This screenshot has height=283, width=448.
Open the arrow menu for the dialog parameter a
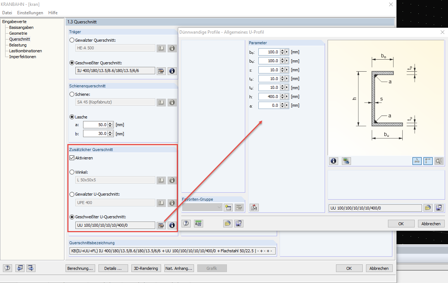click(x=287, y=105)
